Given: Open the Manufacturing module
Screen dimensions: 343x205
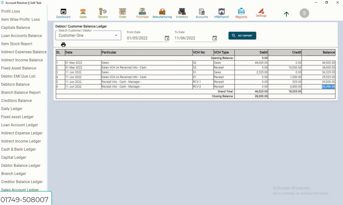Looking at the screenshot, I should 162,13.
